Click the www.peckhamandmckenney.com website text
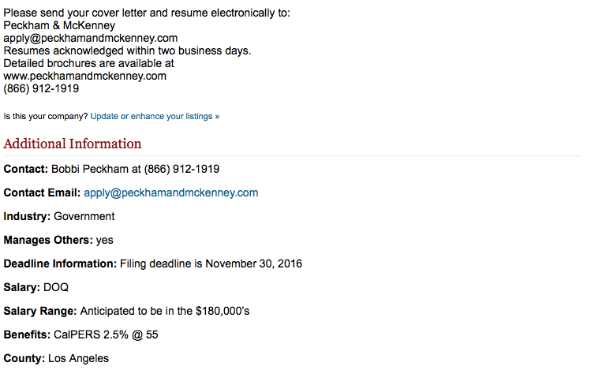Image resolution: width=591 pixels, height=370 pixels. click(85, 76)
